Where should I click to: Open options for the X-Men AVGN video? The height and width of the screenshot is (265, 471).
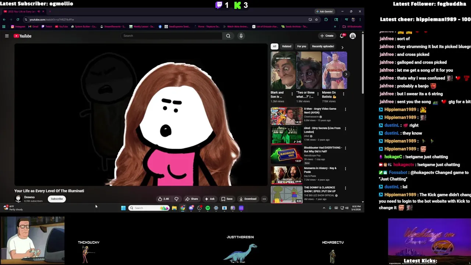tap(345, 109)
